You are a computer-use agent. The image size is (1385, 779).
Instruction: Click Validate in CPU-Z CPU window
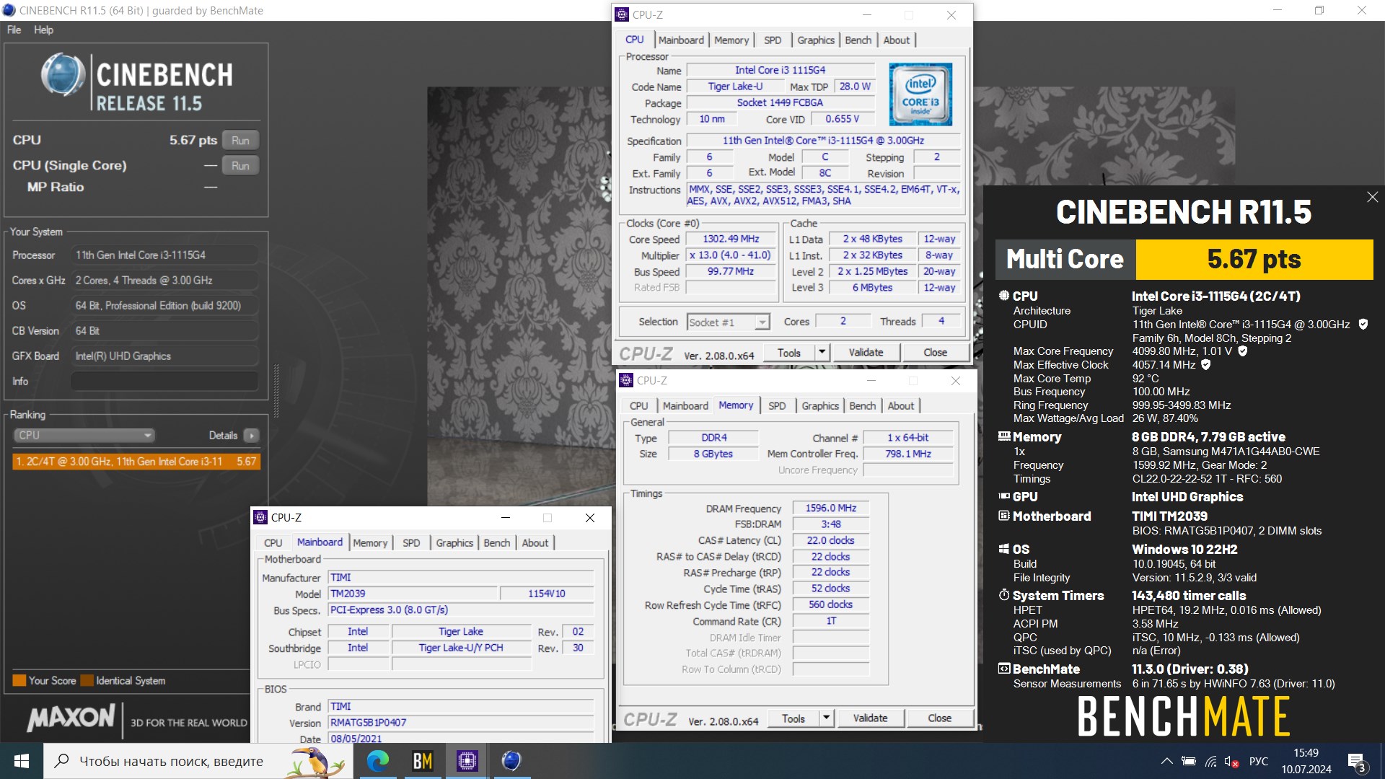click(x=866, y=352)
